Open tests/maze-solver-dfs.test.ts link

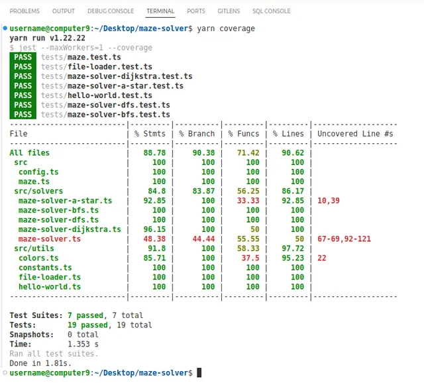click(105, 105)
